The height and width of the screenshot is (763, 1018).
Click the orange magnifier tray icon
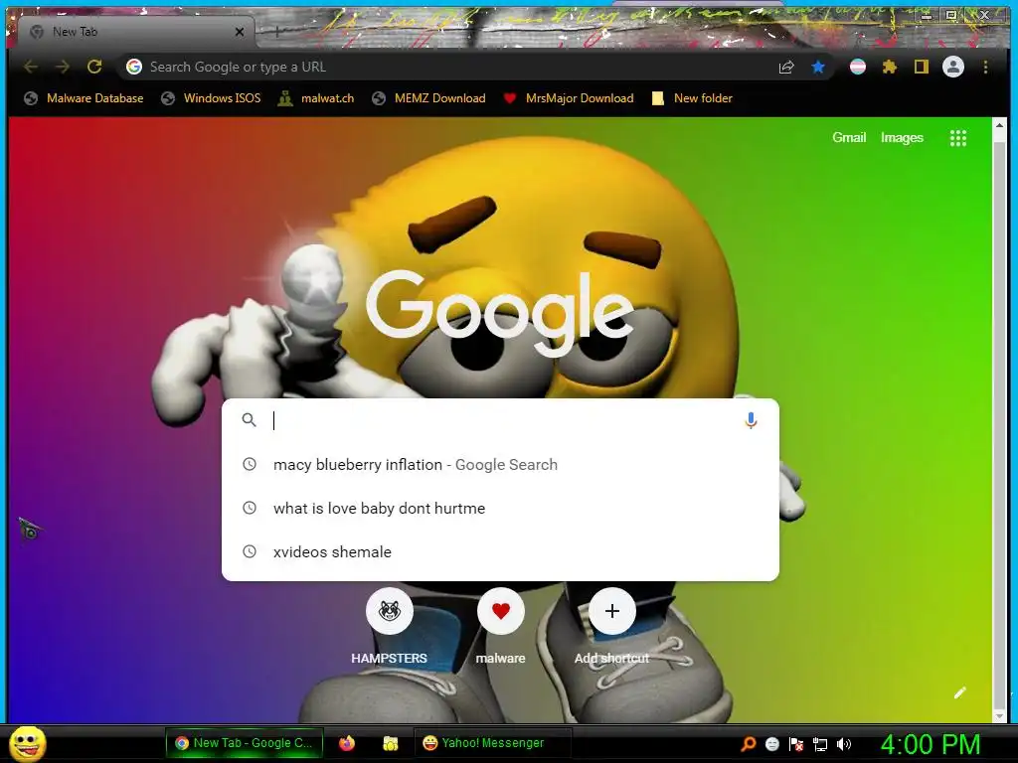click(x=749, y=744)
